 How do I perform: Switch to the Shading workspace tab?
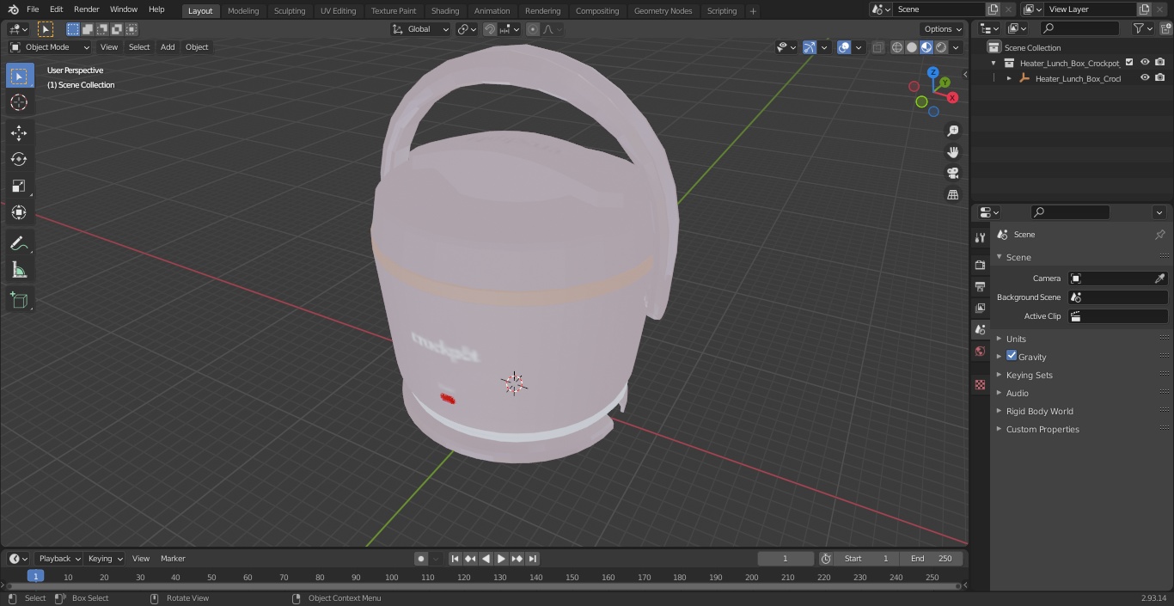[x=445, y=11]
